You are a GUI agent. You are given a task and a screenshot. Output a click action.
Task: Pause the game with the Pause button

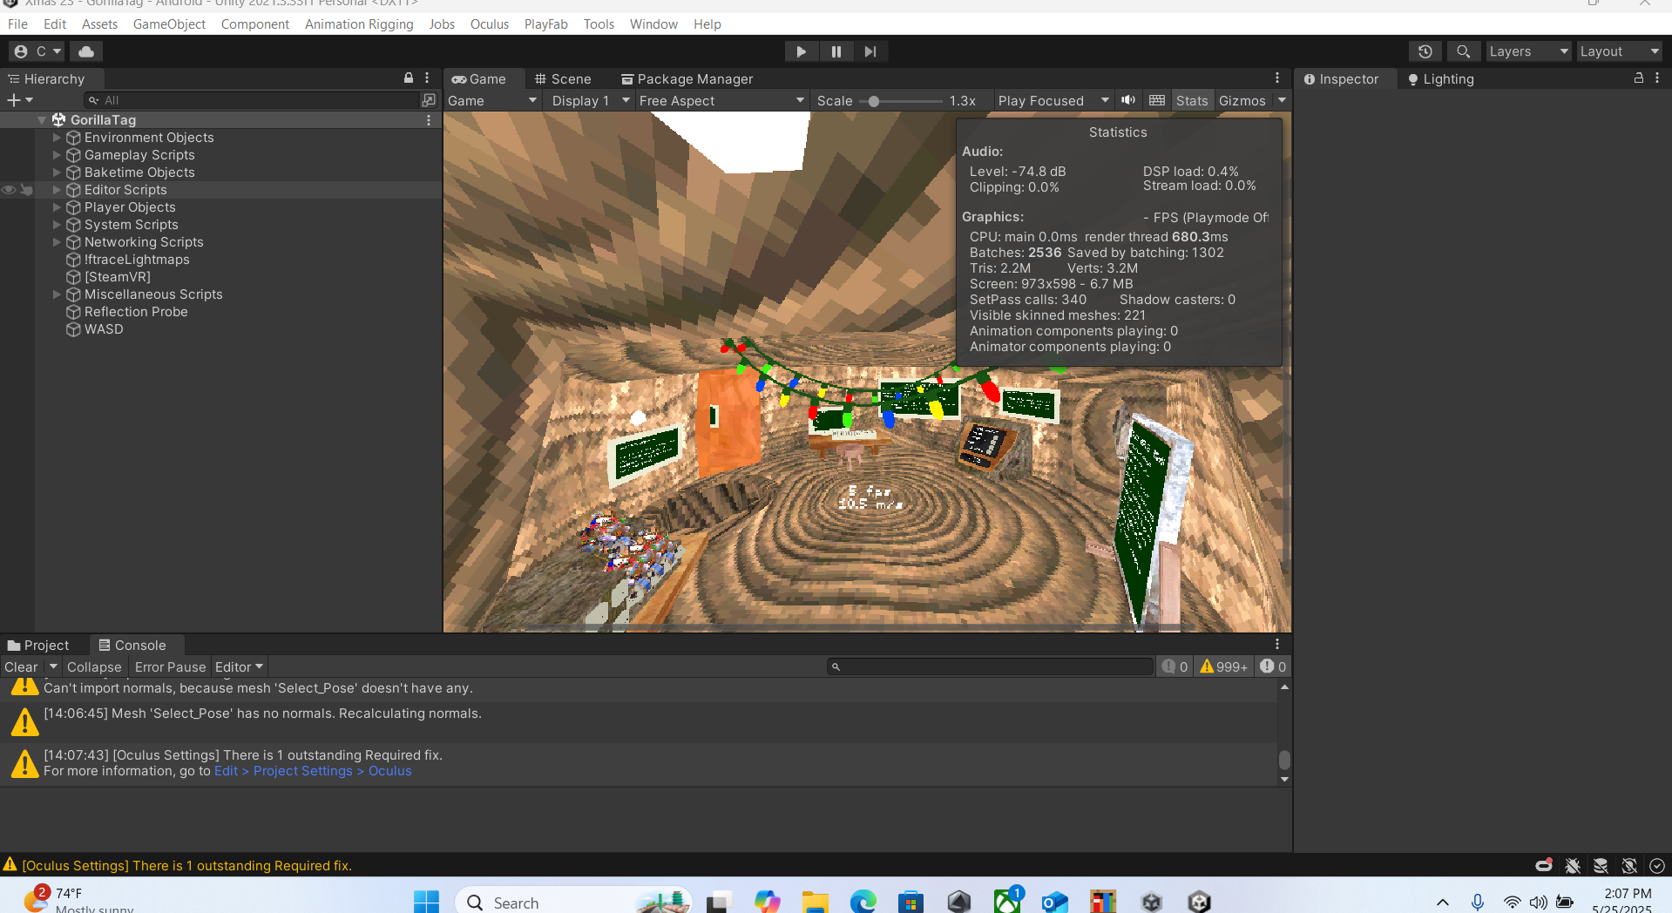[x=836, y=51]
